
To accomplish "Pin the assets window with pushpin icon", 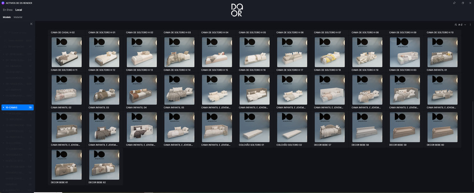I will click(x=454, y=3).
